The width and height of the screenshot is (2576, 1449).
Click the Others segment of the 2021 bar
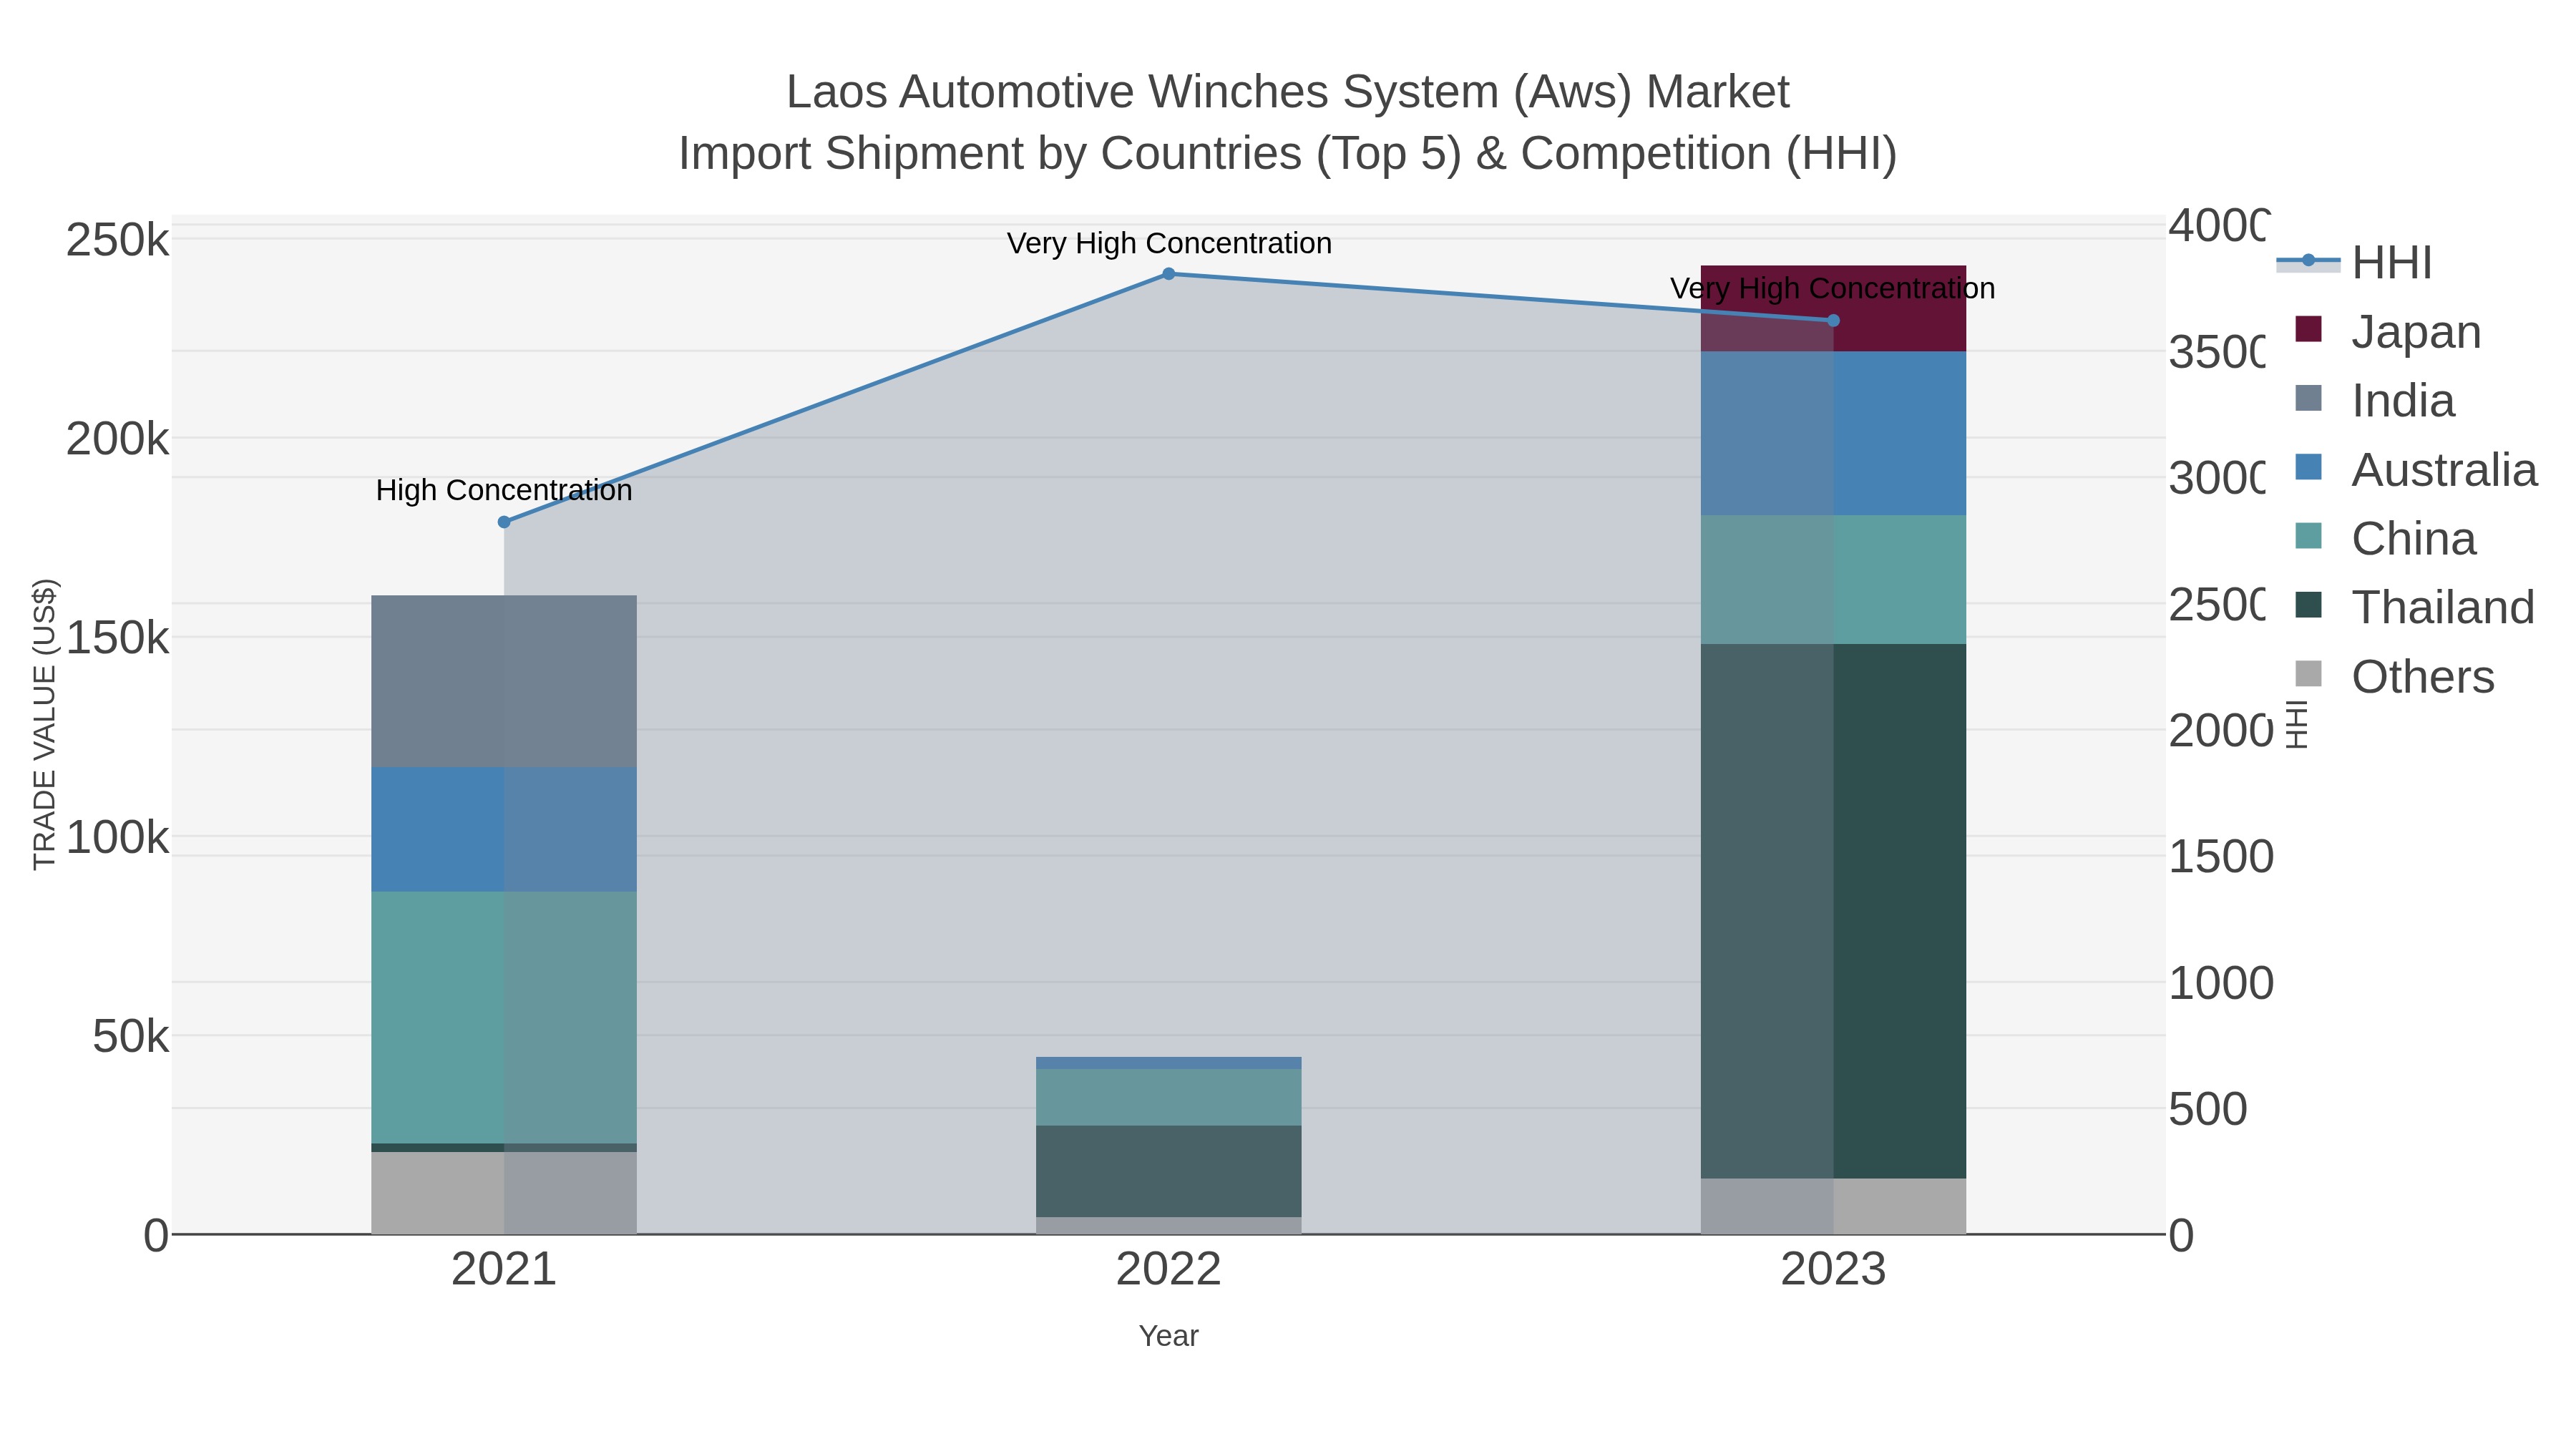pos(504,1193)
